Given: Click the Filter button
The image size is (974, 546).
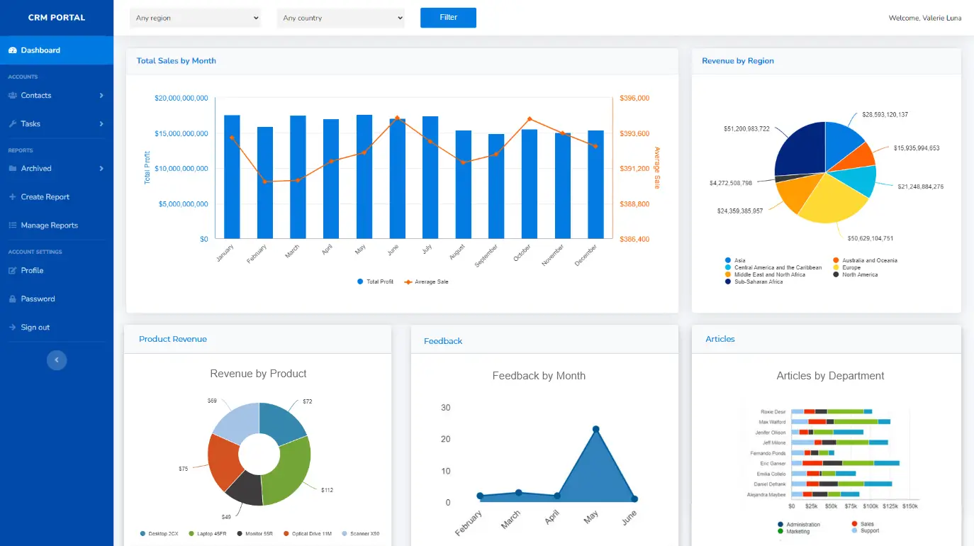Looking at the screenshot, I should click(x=448, y=17).
